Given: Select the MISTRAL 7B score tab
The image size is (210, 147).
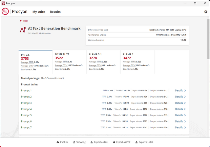Looking at the screenshot, I should [69, 62].
